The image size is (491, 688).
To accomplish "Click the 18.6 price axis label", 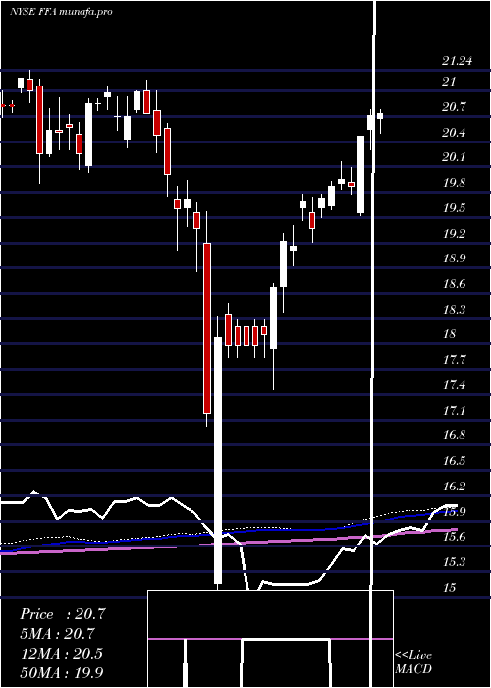I will 454,284.
